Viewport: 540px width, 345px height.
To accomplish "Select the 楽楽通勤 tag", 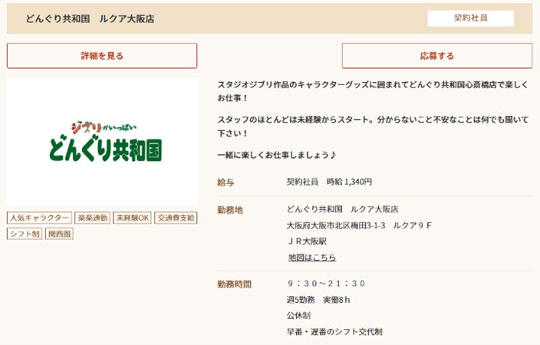I will click(93, 218).
